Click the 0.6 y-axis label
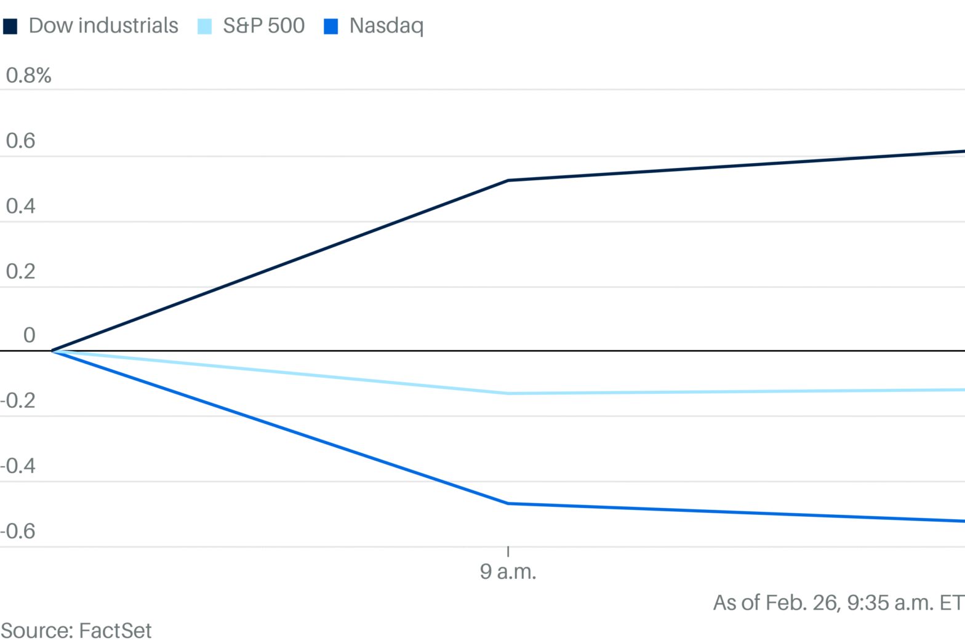965x641 pixels. click(x=20, y=141)
